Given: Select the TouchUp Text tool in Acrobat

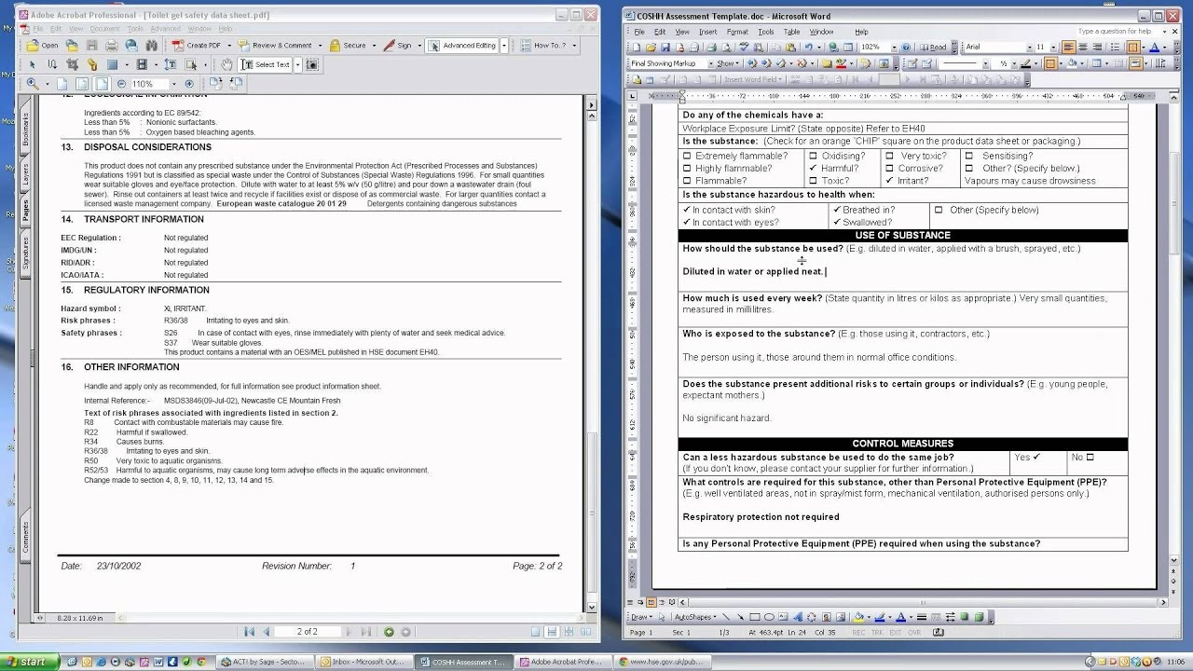Looking at the screenshot, I should click(171, 64).
